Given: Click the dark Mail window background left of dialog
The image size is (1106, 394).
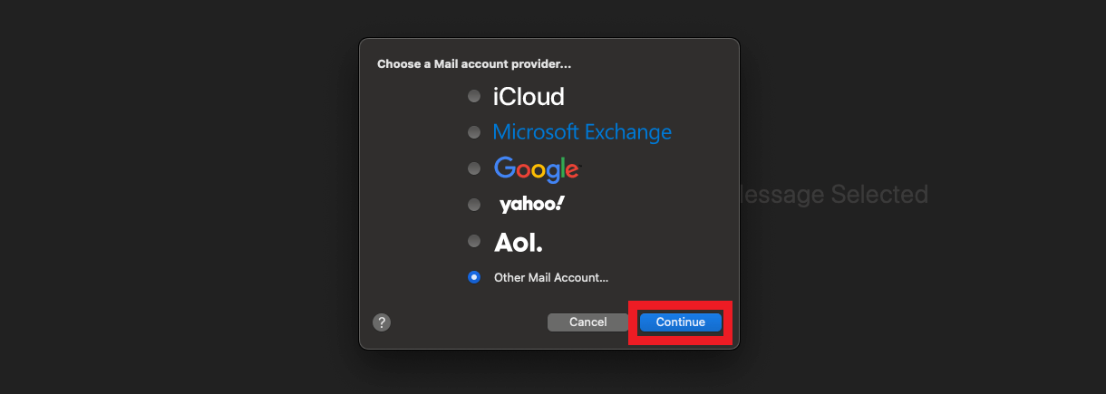Looking at the screenshot, I should (181, 199).
